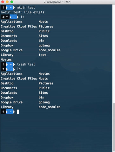Click 'Applications' in the second listing

point(11,74)
